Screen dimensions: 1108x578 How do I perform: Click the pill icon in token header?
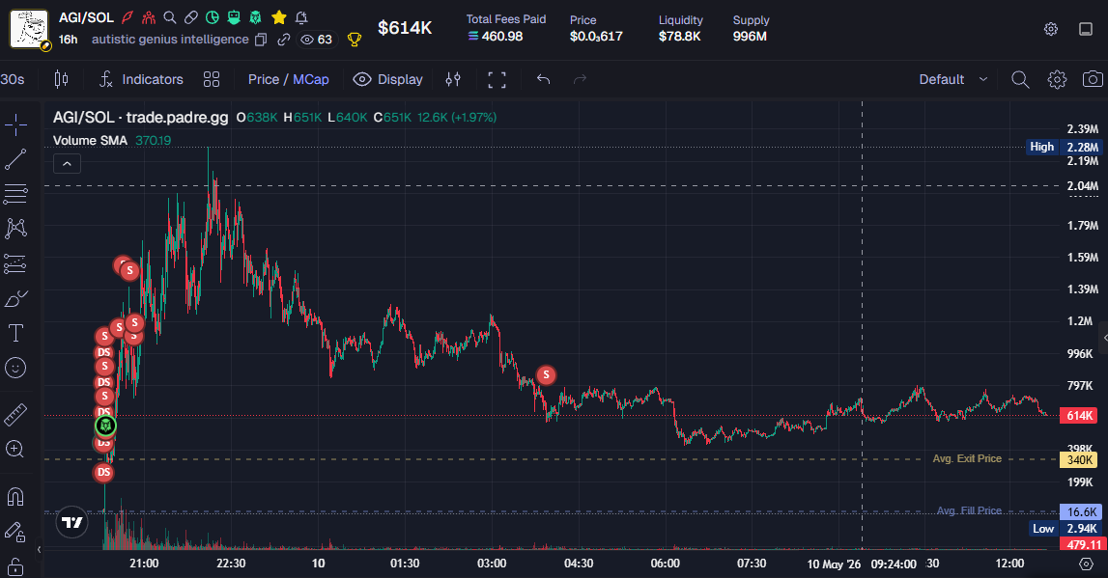(191, 17)
